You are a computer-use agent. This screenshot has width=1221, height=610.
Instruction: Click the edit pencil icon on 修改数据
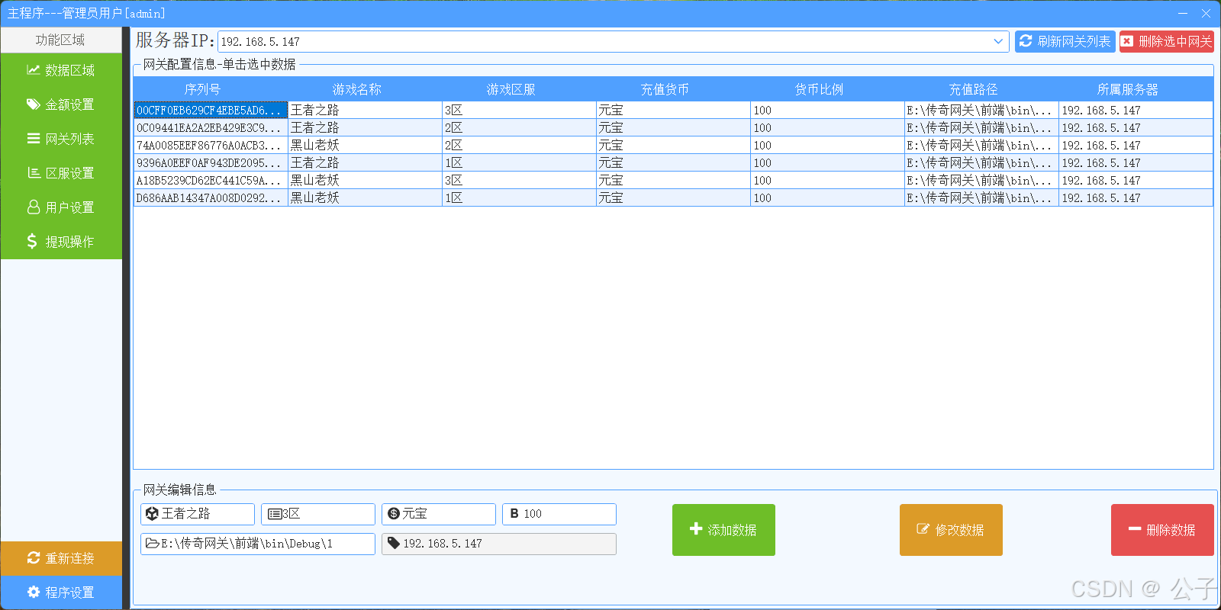click(923, 528)
